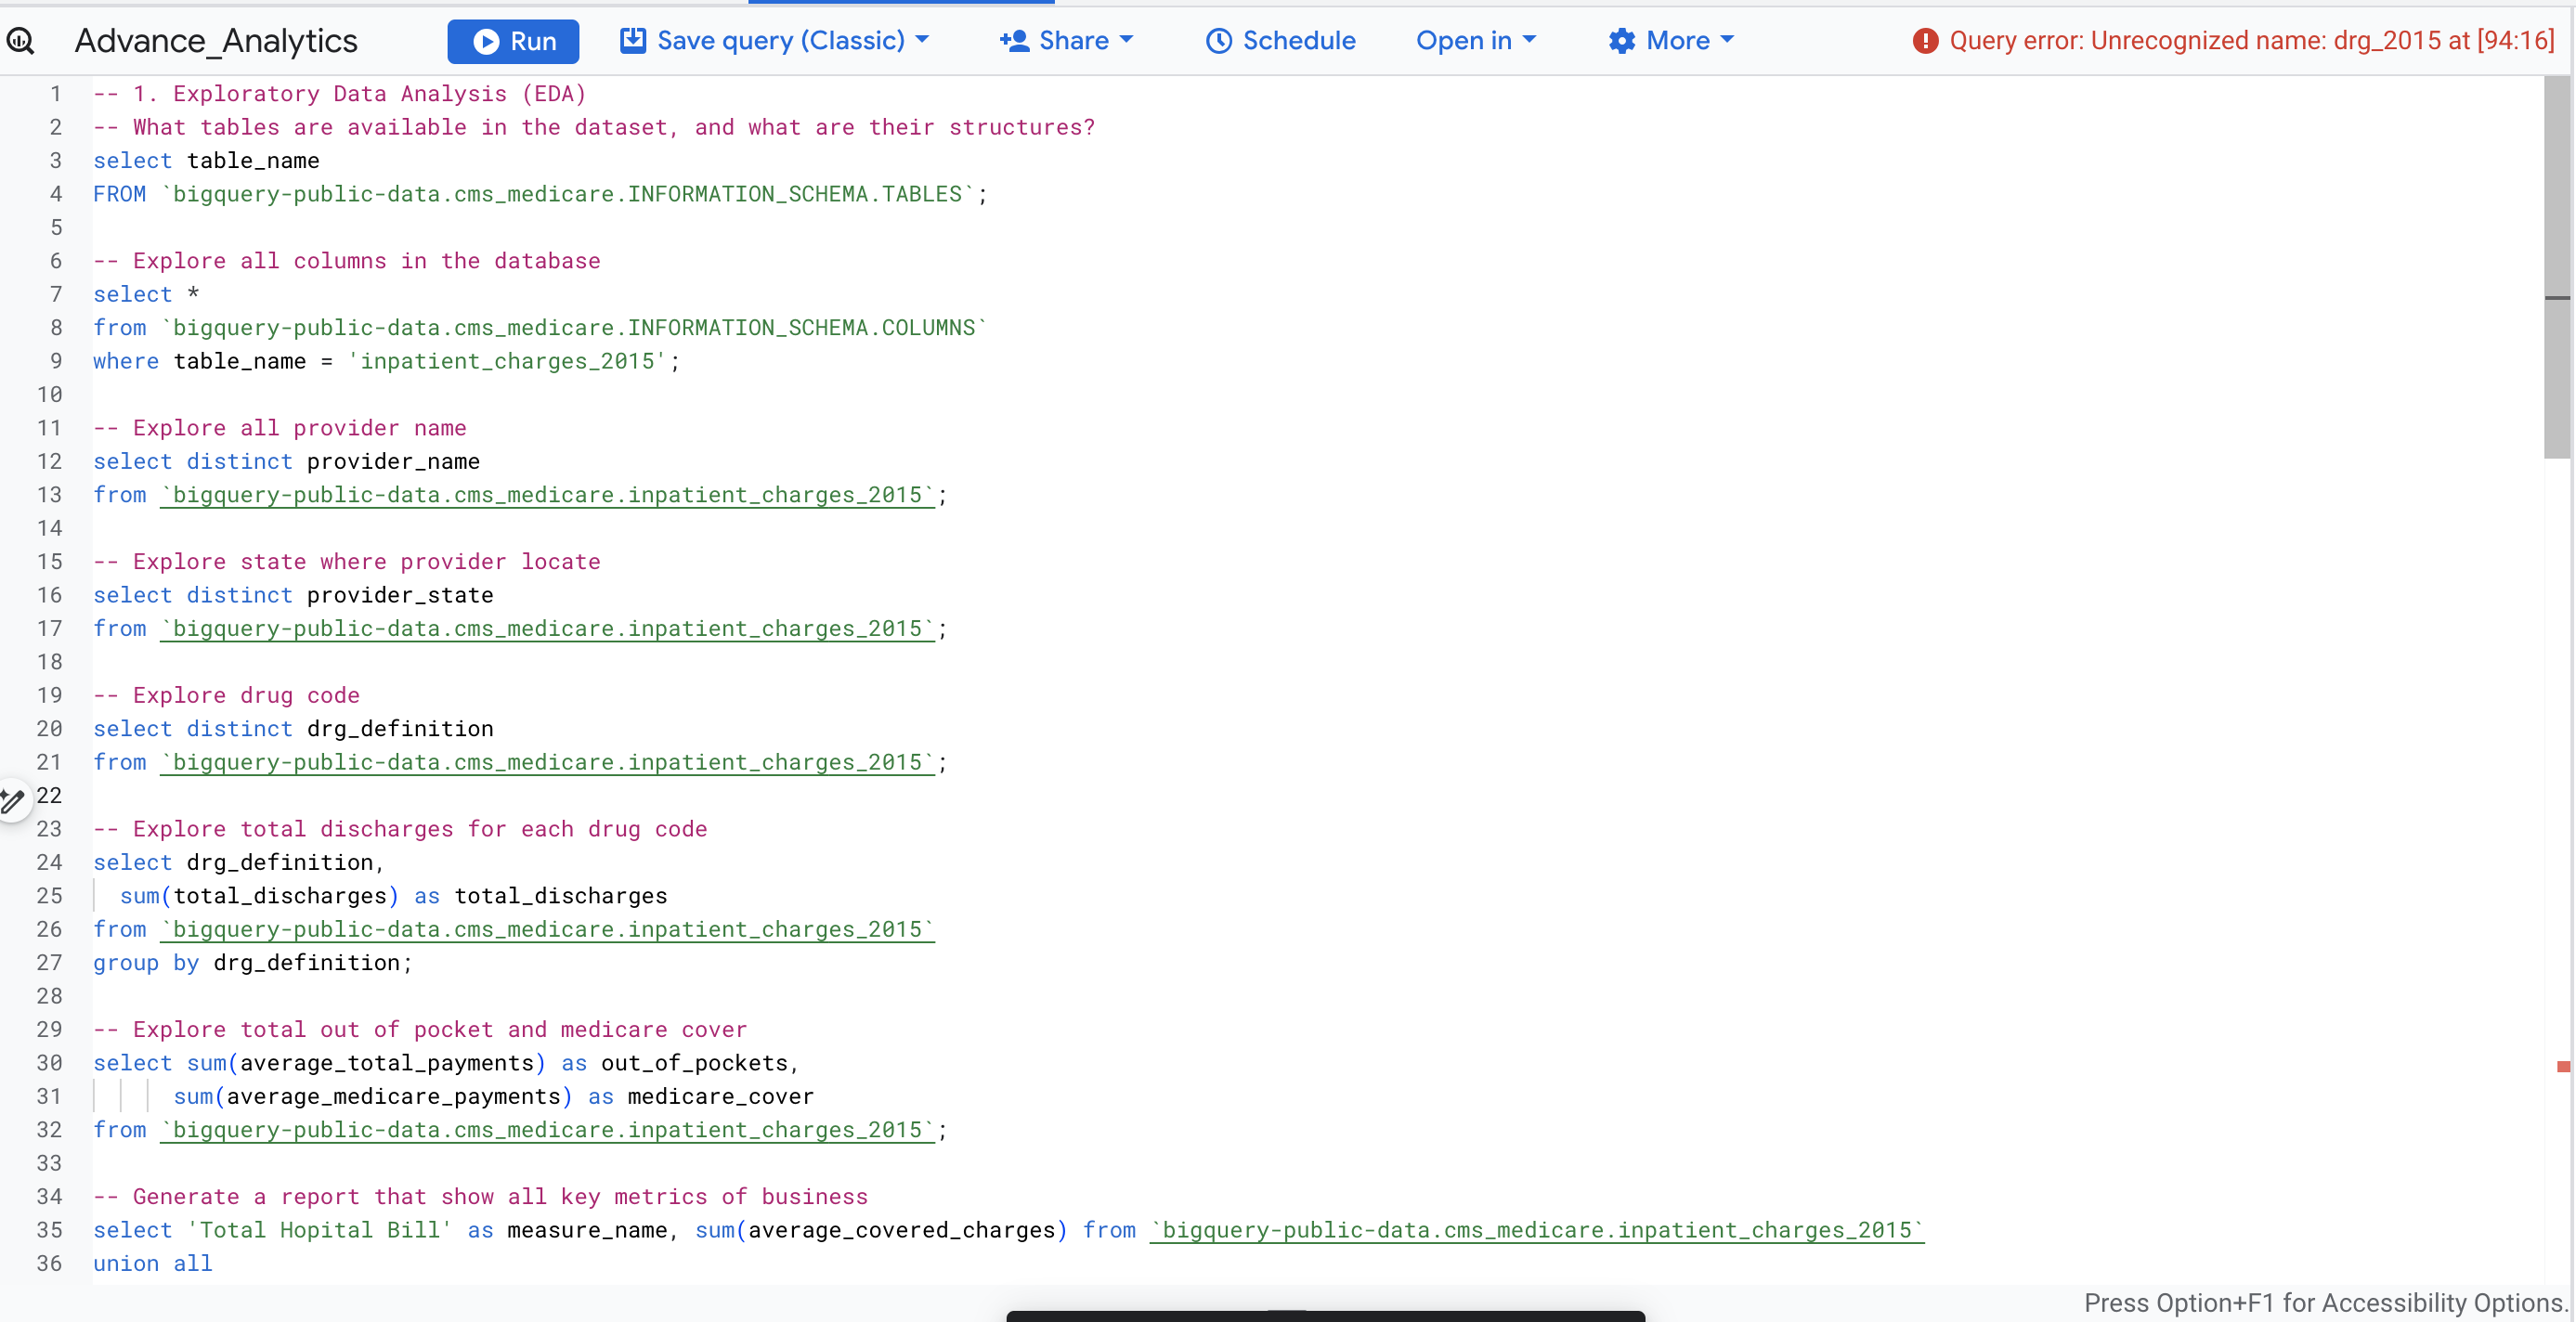Viewport: 2576px width, 1322px height.
Task: Click the edit pencil icon near line 22
Action: (x=12, y=801)
